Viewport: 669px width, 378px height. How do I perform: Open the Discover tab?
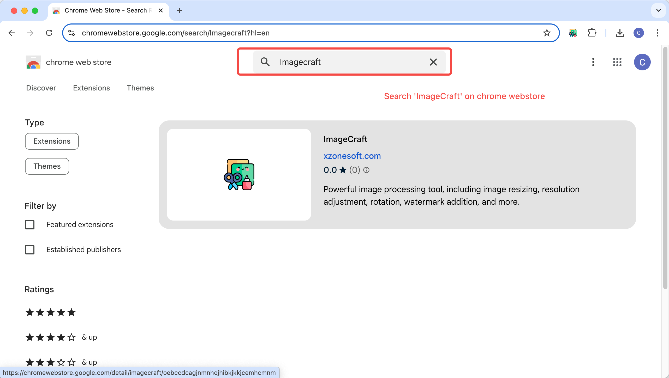click(40, 88)
